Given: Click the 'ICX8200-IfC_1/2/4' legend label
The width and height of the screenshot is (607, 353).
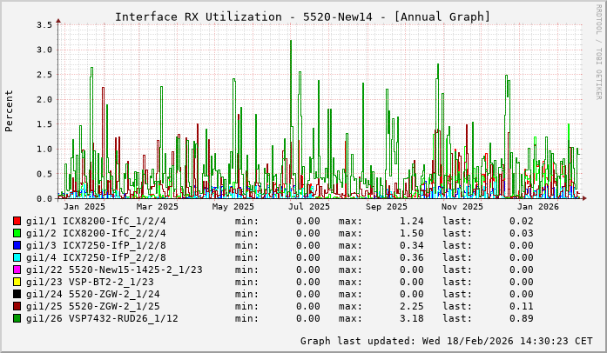Looking at the screenshot, I should pyautogui.click(x=114, y=221).
